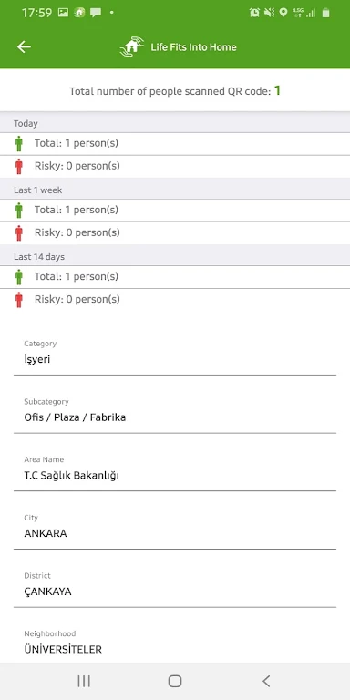Tap total people scanned QR code count
Viewport: 350px width, 700px height.
click(277, 90)
